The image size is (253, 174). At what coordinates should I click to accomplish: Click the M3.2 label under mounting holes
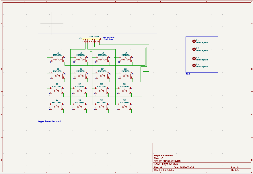pos(188,74)
